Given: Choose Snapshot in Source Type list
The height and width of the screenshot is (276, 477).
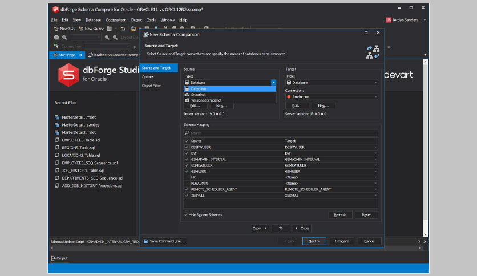Looking at the screenshot, I should (x=230, y=95).
